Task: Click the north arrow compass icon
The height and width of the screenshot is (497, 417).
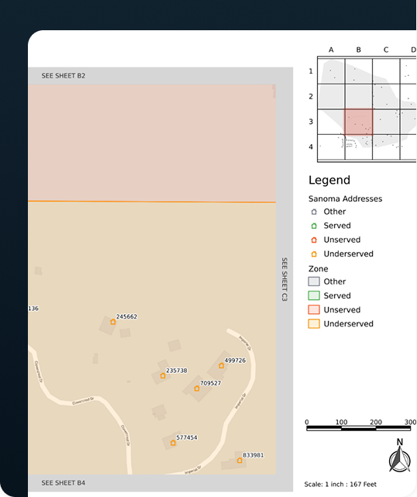Action: coord(399,456)
